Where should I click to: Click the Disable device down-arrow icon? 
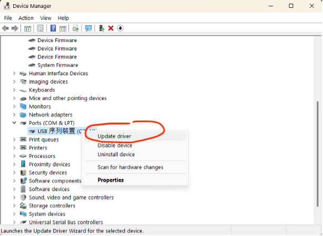[120, 28]
